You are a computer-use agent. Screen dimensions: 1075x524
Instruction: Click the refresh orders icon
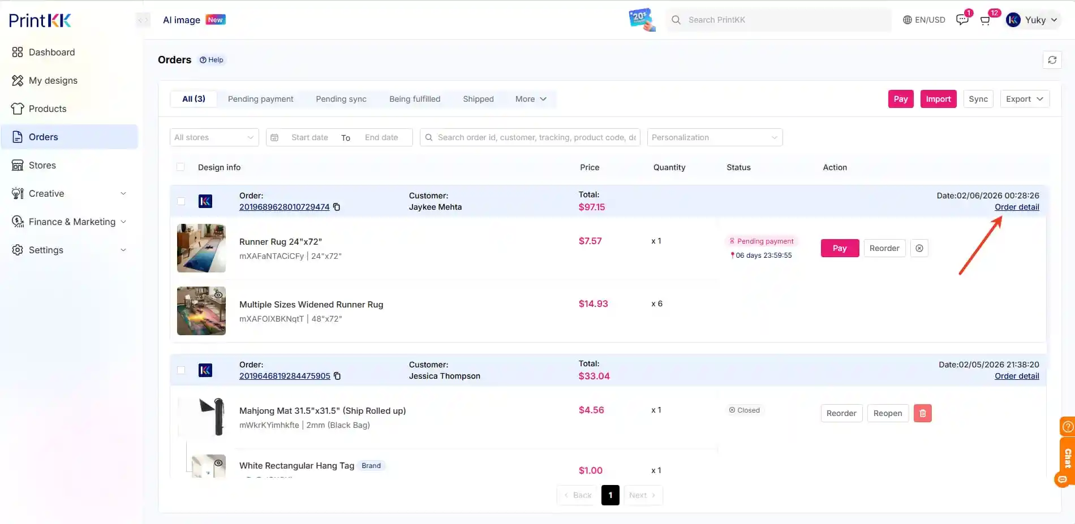(x=1052, y=60)
